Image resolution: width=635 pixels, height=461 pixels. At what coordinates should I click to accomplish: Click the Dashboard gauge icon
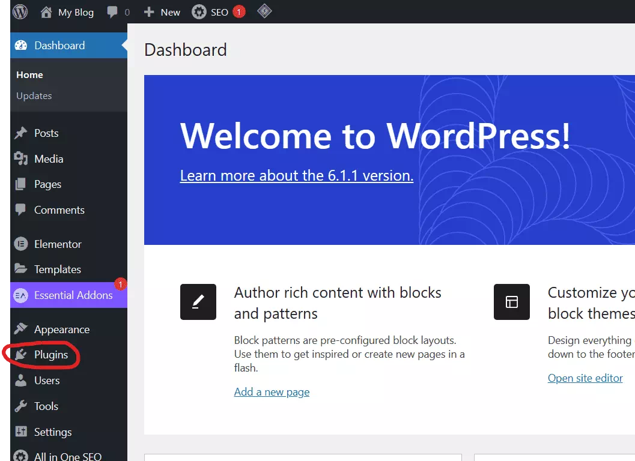tap(21, 46)
